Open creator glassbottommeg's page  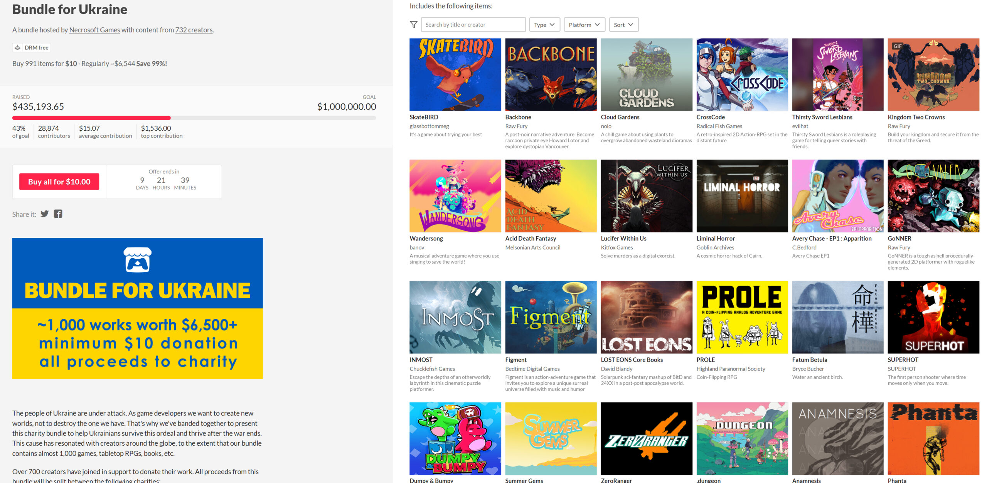(x=429, y=126)
